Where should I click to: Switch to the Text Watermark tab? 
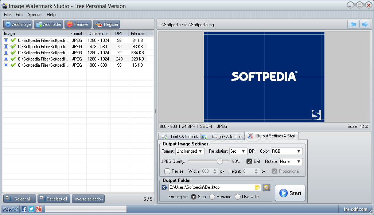pos(179,137)
